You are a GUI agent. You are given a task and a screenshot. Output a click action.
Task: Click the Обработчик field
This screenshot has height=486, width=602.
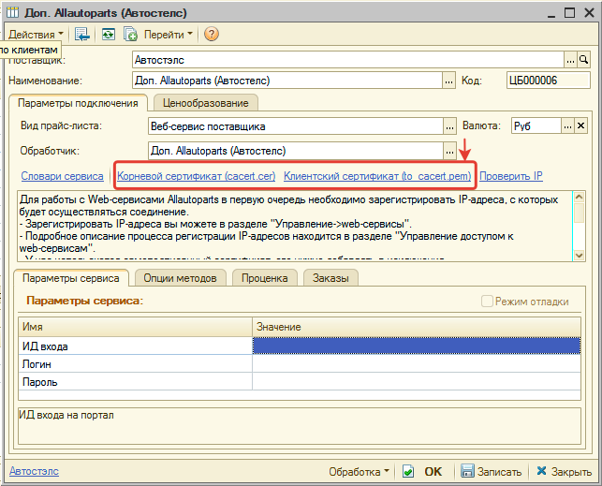(296, 151)
